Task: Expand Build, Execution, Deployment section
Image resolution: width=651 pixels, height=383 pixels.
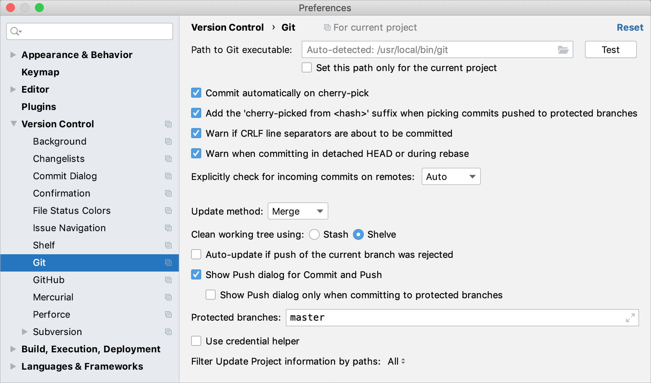Action: 13,349
